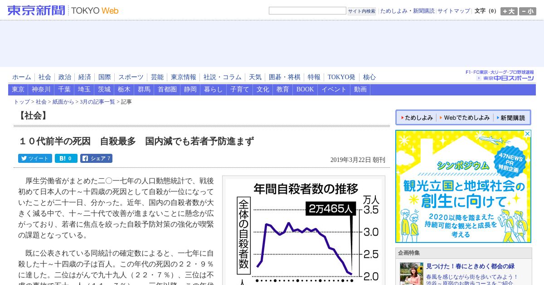This screenshot has width=544, height=285.
Task: Open 教育 tab
Action: (x=283, y=90)
